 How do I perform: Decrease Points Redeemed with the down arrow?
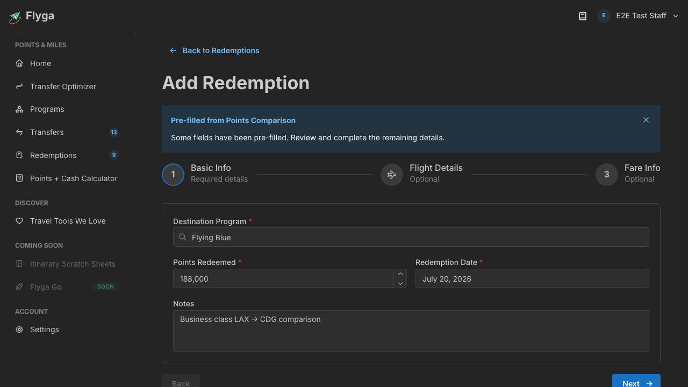(x=400, y=283)
